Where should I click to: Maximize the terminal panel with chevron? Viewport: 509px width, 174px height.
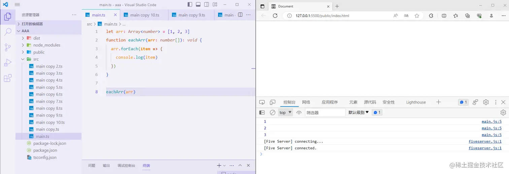pos(240,166)
